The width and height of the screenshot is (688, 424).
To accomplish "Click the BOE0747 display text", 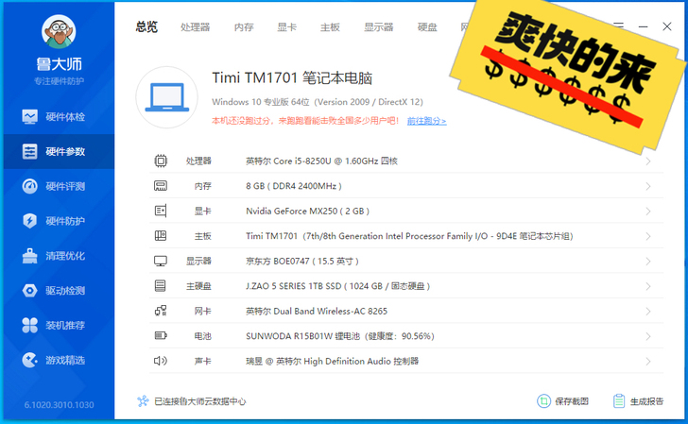I will [x=302, y=261].
